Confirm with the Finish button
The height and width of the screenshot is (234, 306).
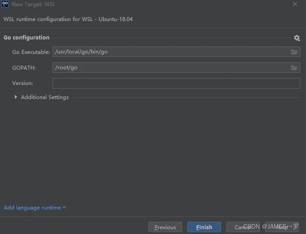(x=204, y=227)
